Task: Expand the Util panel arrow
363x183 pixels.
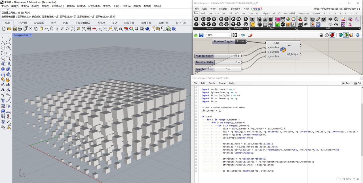Action: pos(360,28)
